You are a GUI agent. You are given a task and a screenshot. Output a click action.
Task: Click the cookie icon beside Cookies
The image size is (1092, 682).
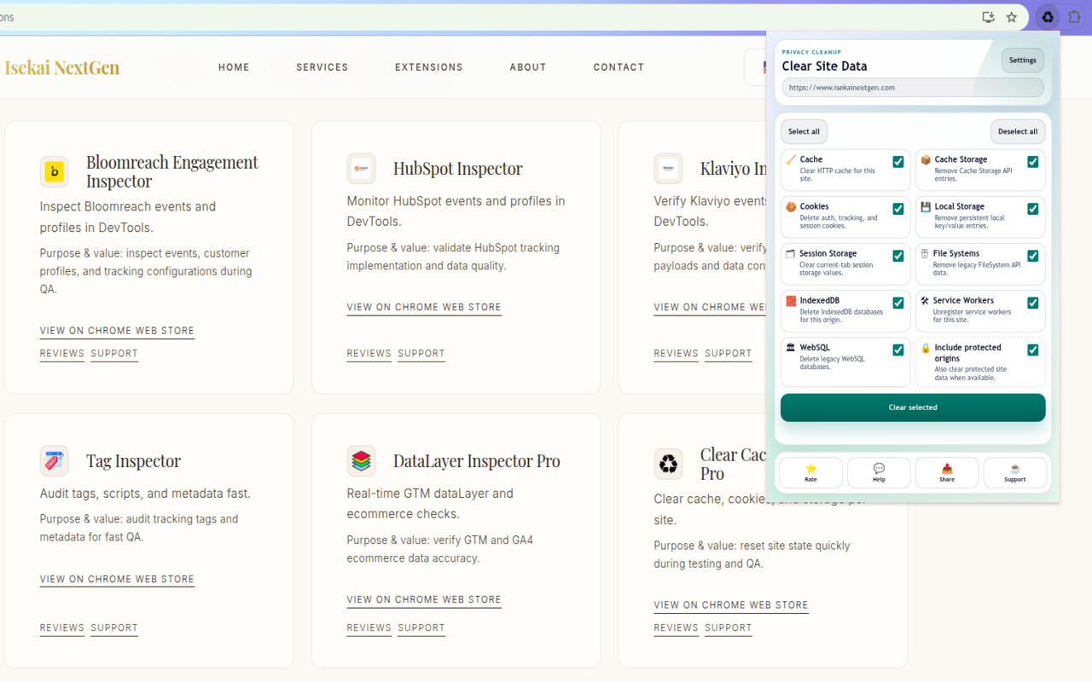pos(791,206)
